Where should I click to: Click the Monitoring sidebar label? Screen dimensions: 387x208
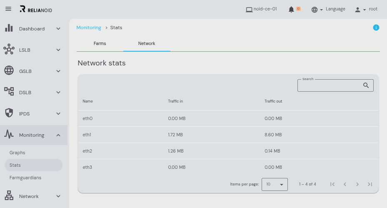point(32,135)
